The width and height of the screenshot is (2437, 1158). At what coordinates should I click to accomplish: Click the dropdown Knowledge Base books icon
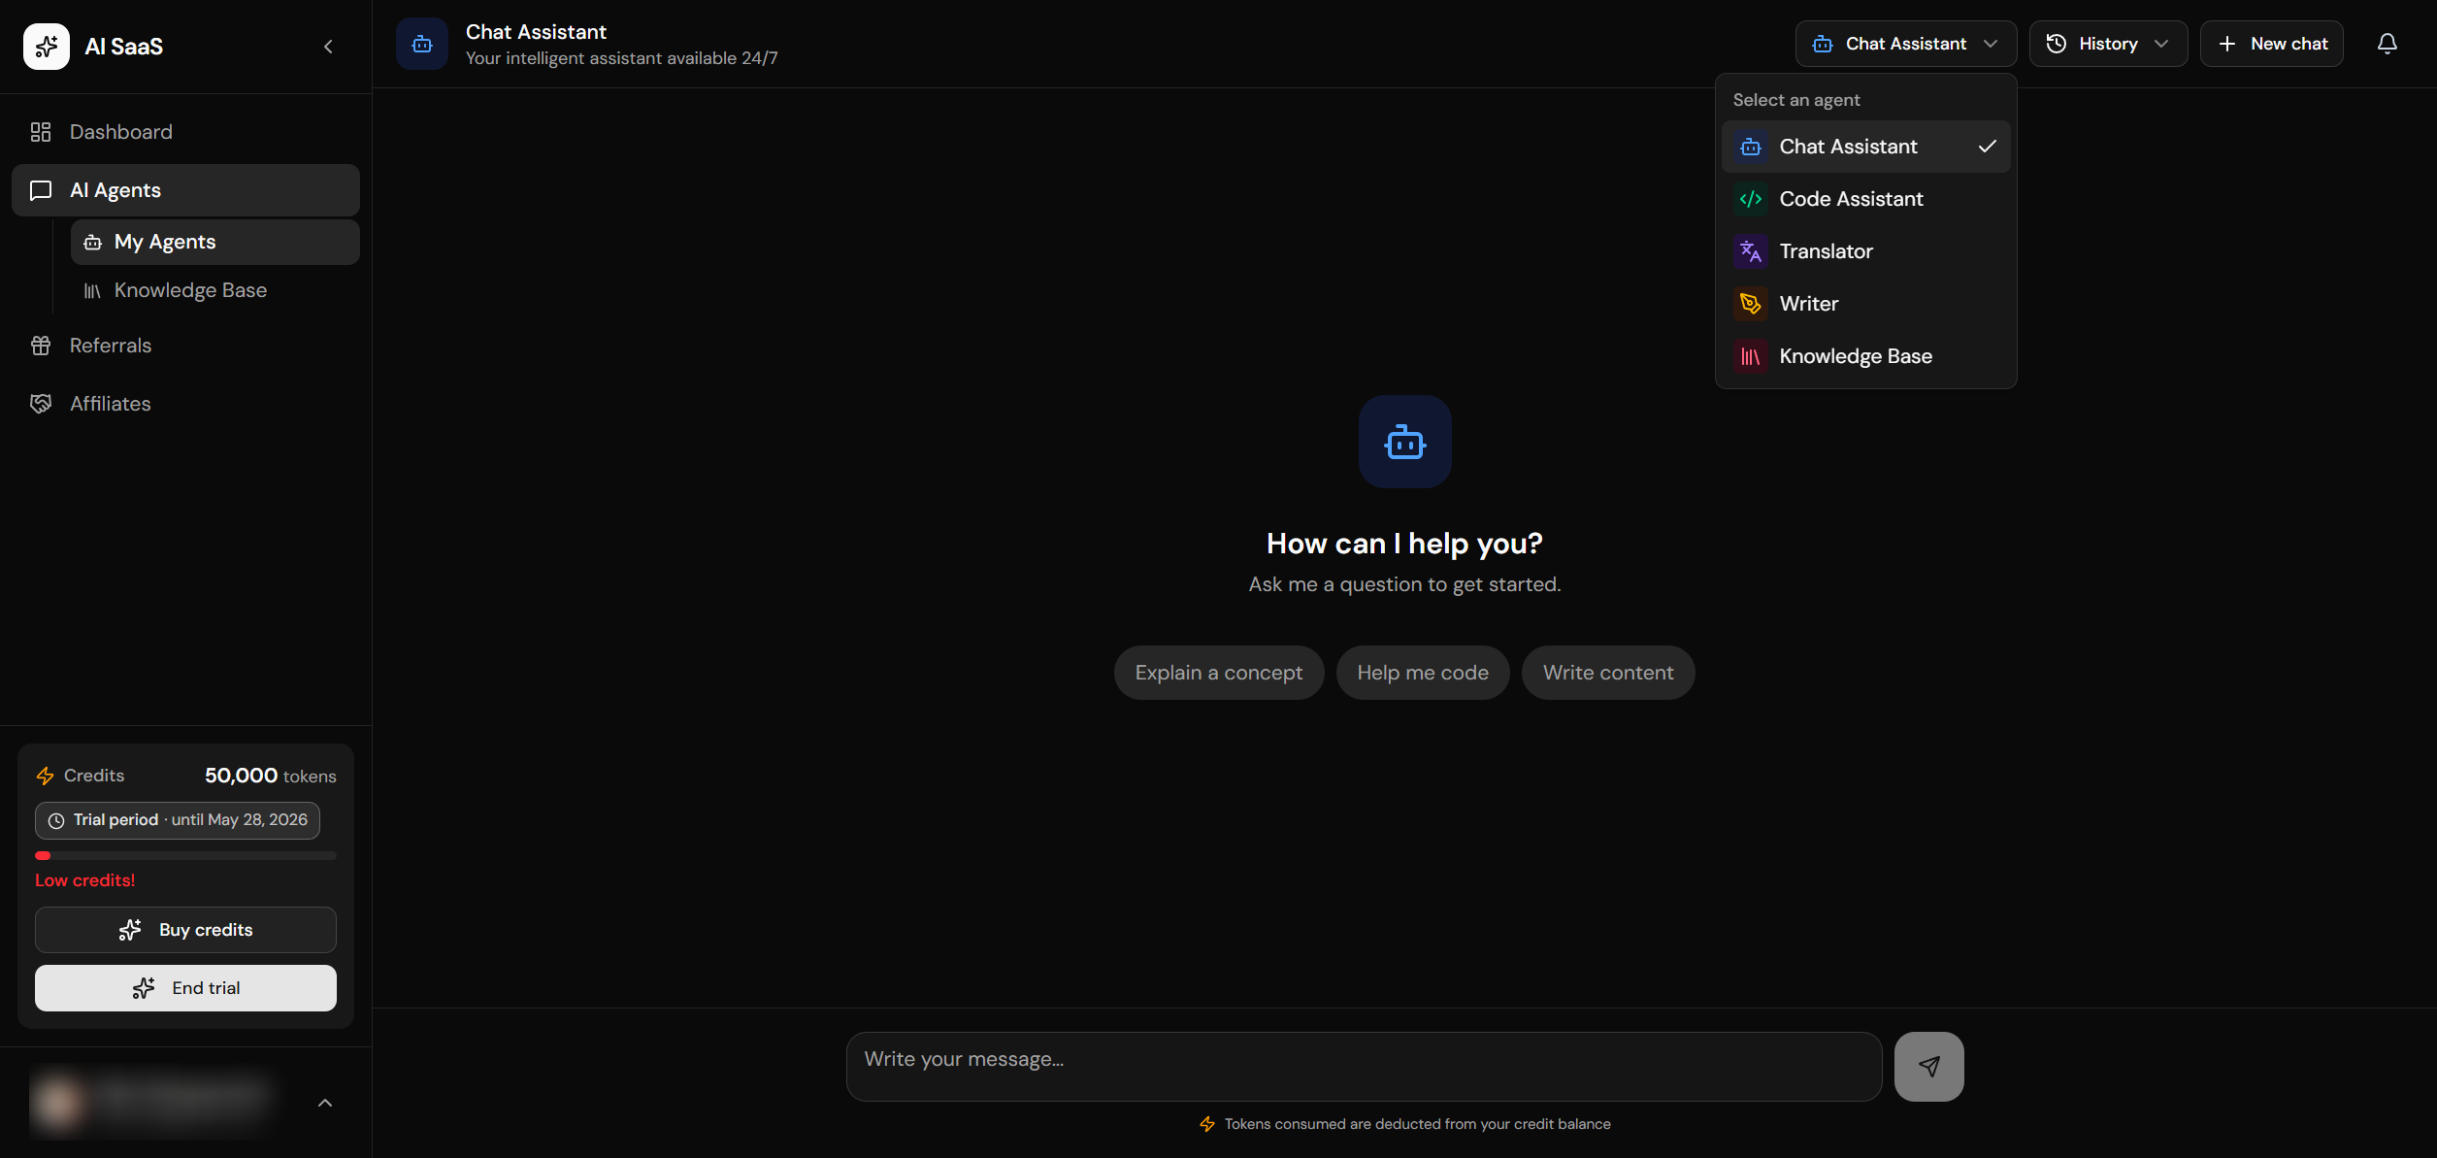pos(1751,356)
